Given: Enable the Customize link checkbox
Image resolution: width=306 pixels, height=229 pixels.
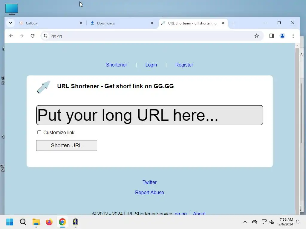Looking at the screenshot, I should [x=39, y=132].
